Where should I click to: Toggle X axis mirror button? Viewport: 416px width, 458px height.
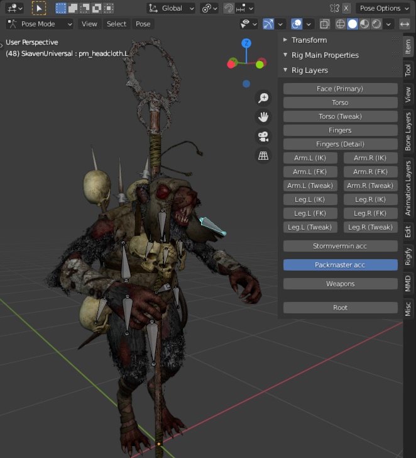point(346,8)
